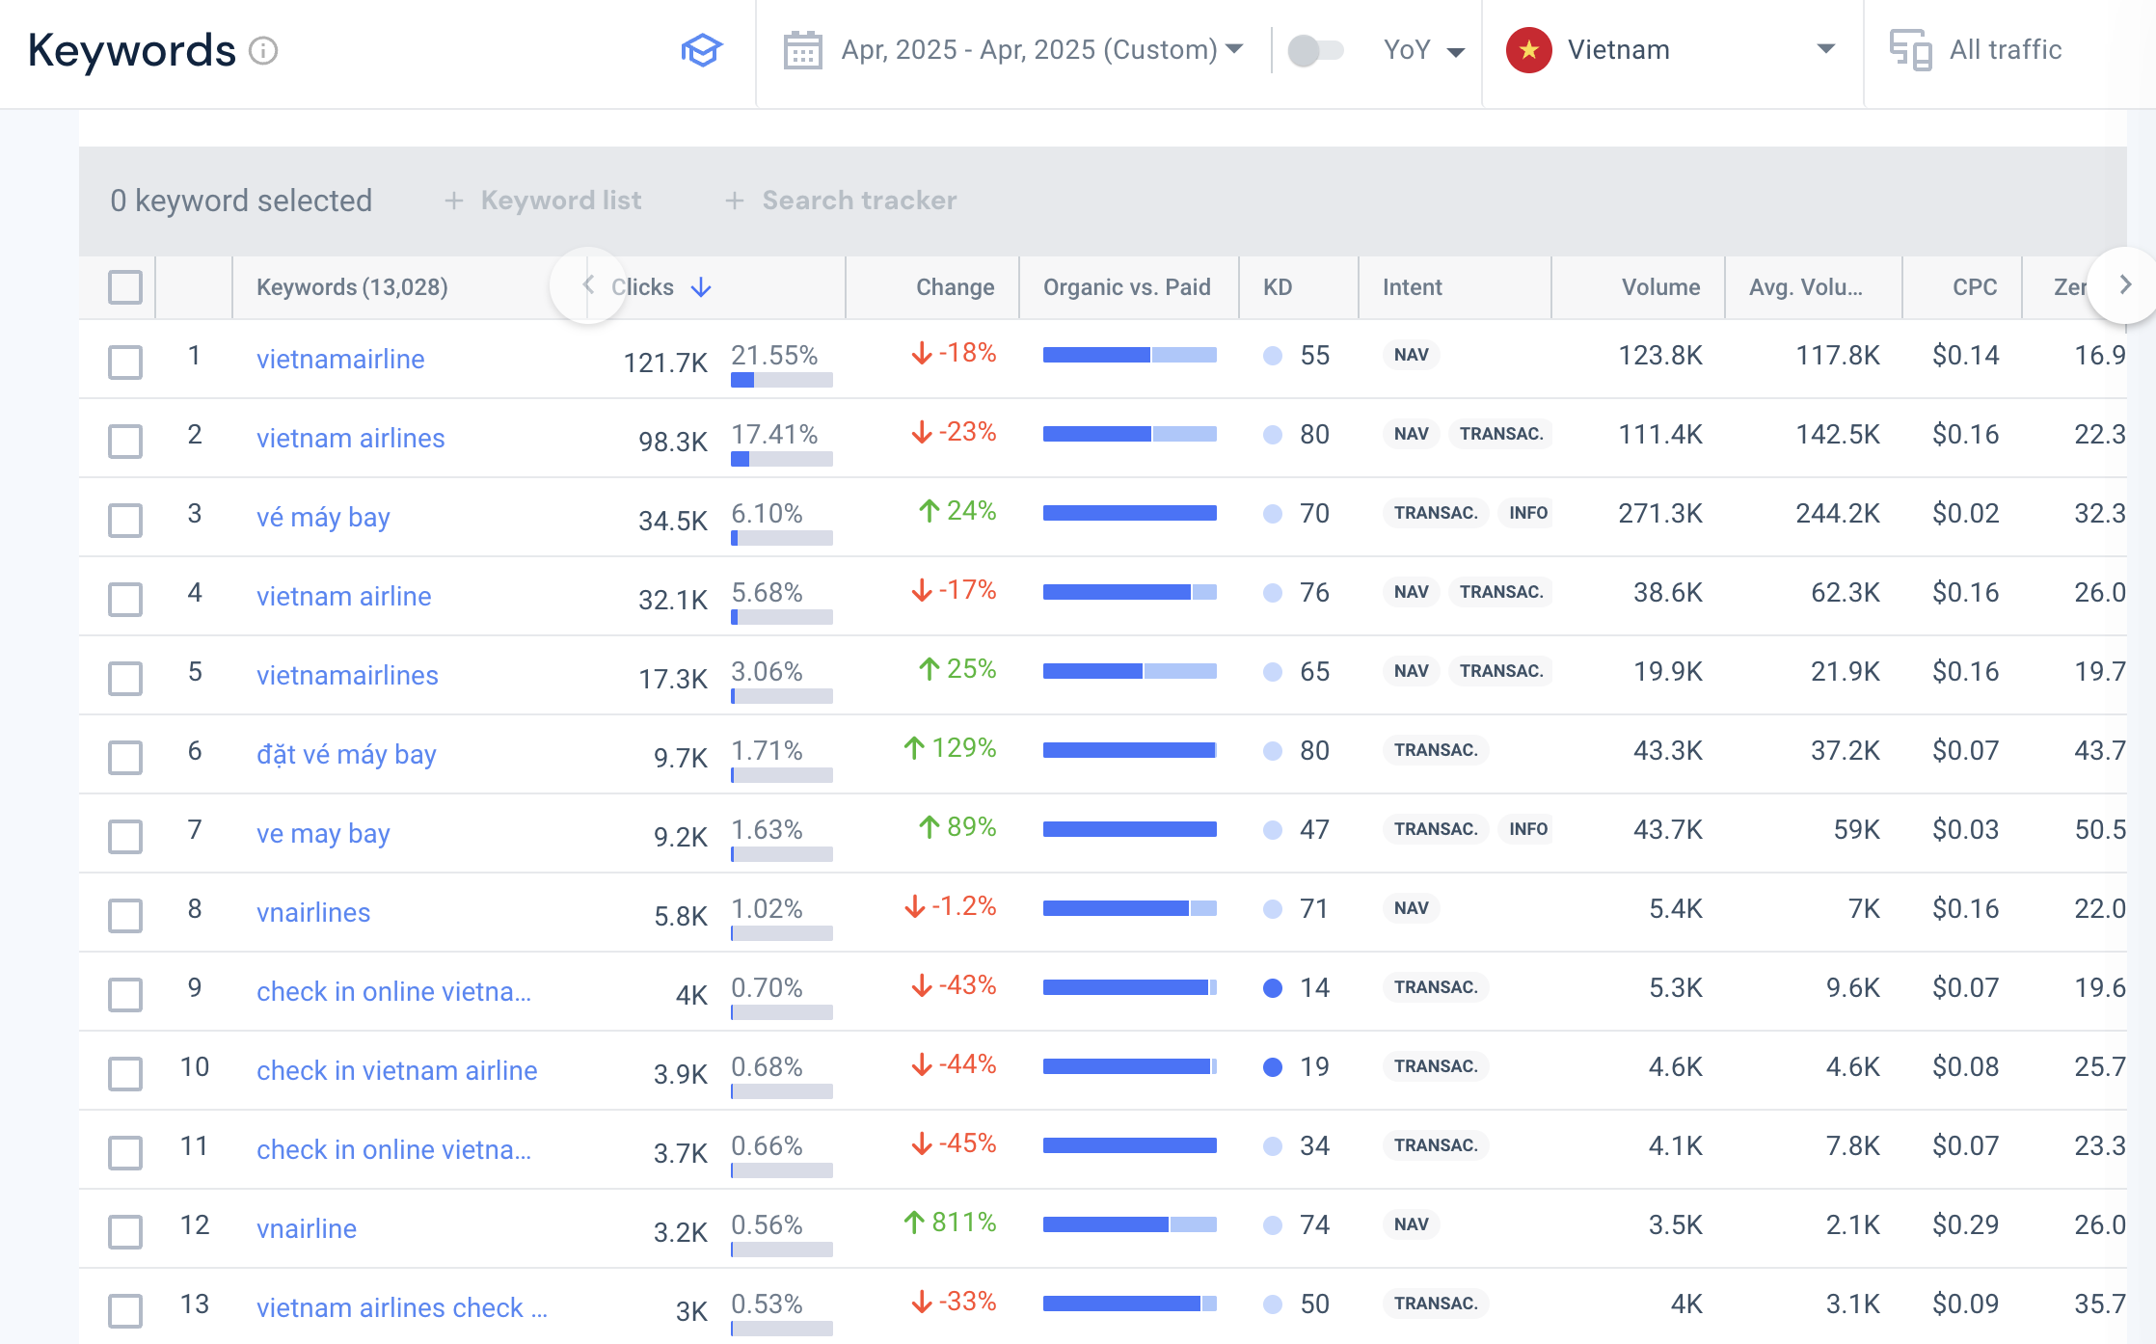Click organic vs paid bar for vietnam airlines
This screenshot has width=2156, height=1344.
tap(1129, 434)
